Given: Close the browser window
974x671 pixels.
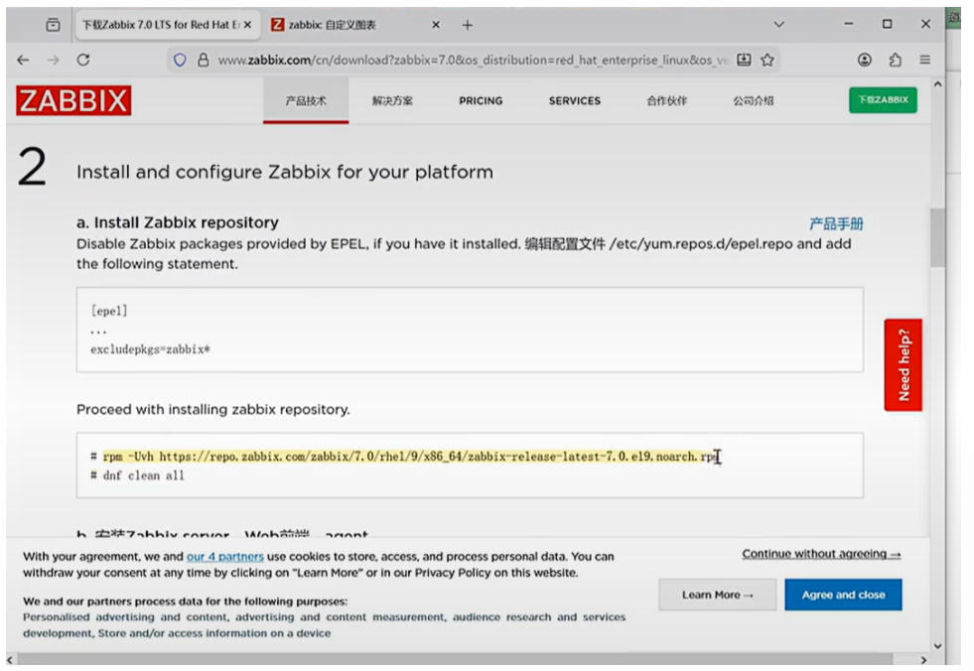Looking at the screenshot, I should click(925, 24).
